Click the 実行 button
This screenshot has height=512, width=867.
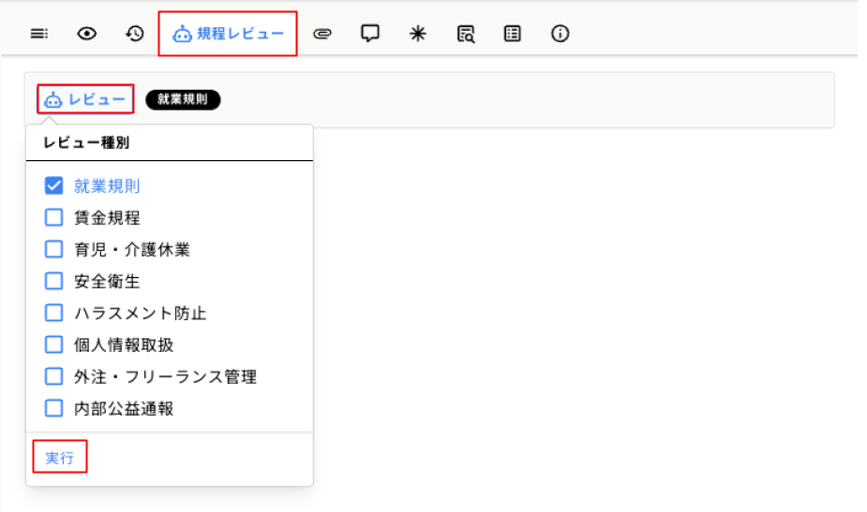point(60,458)
